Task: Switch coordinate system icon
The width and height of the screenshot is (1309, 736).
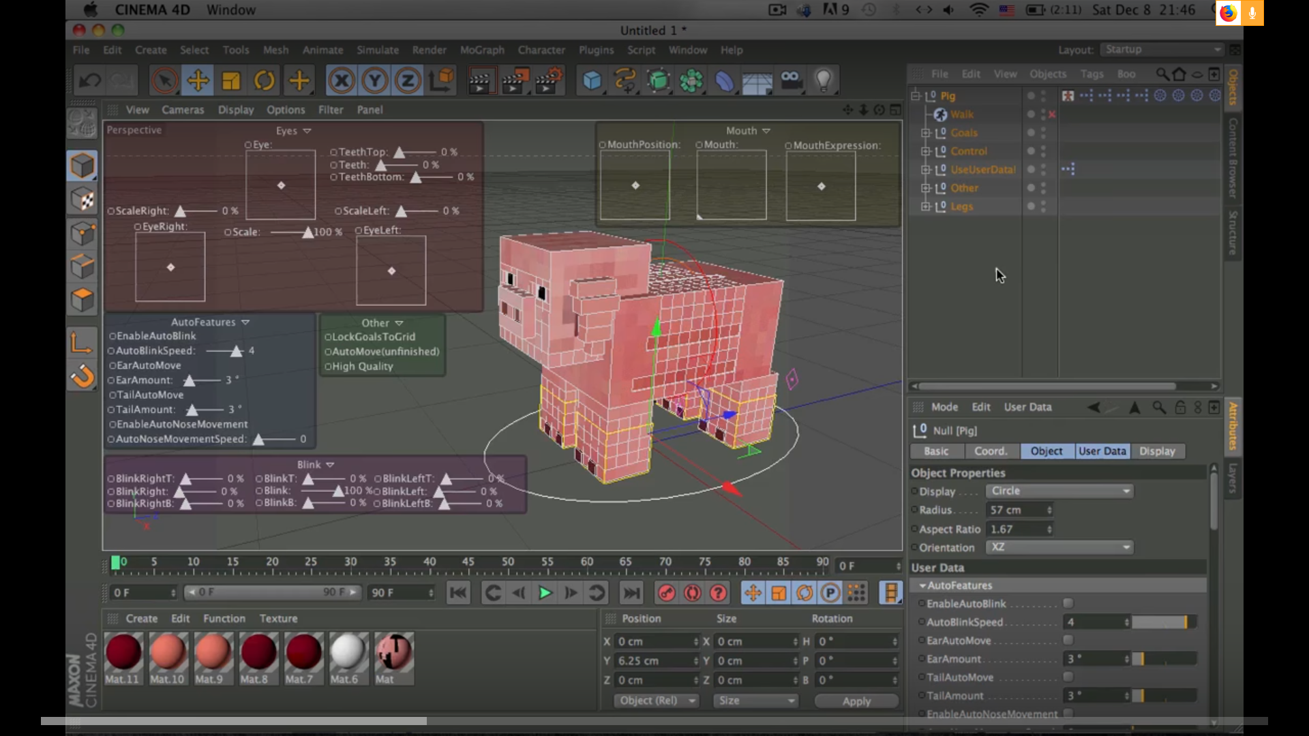Action: tap(441, 81)
